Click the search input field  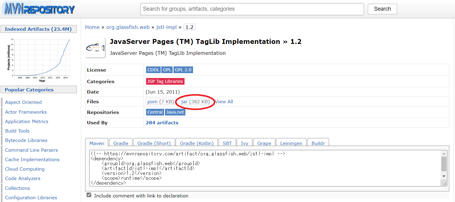click(x=252, y=9)
